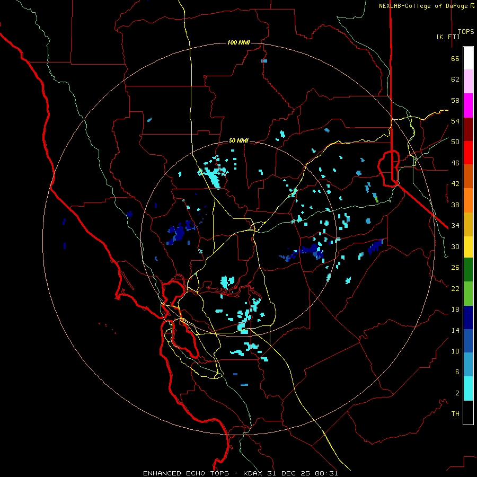Click the legend value 18
The width and height of the screenshot is (477, 477).
pos(455,310)
